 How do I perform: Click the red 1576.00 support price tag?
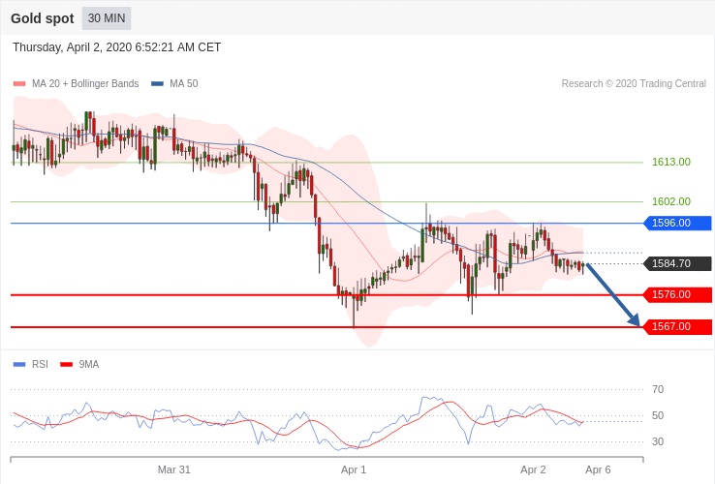click(677, 294)
